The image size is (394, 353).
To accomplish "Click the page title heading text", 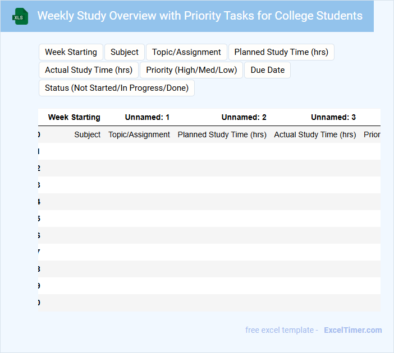I will (x=200, y=16).
